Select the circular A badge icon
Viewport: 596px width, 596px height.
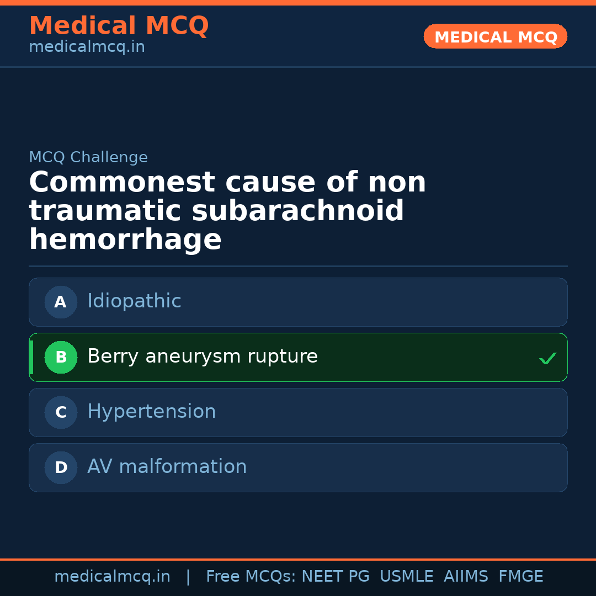[x=61, y=302]
